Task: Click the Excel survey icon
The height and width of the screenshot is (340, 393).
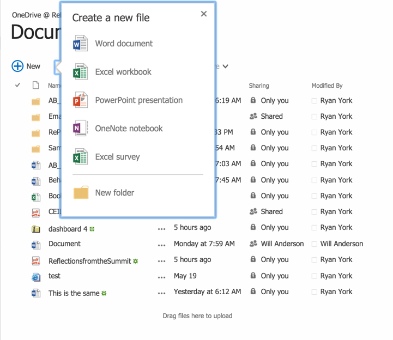Action: coord(80,156)
